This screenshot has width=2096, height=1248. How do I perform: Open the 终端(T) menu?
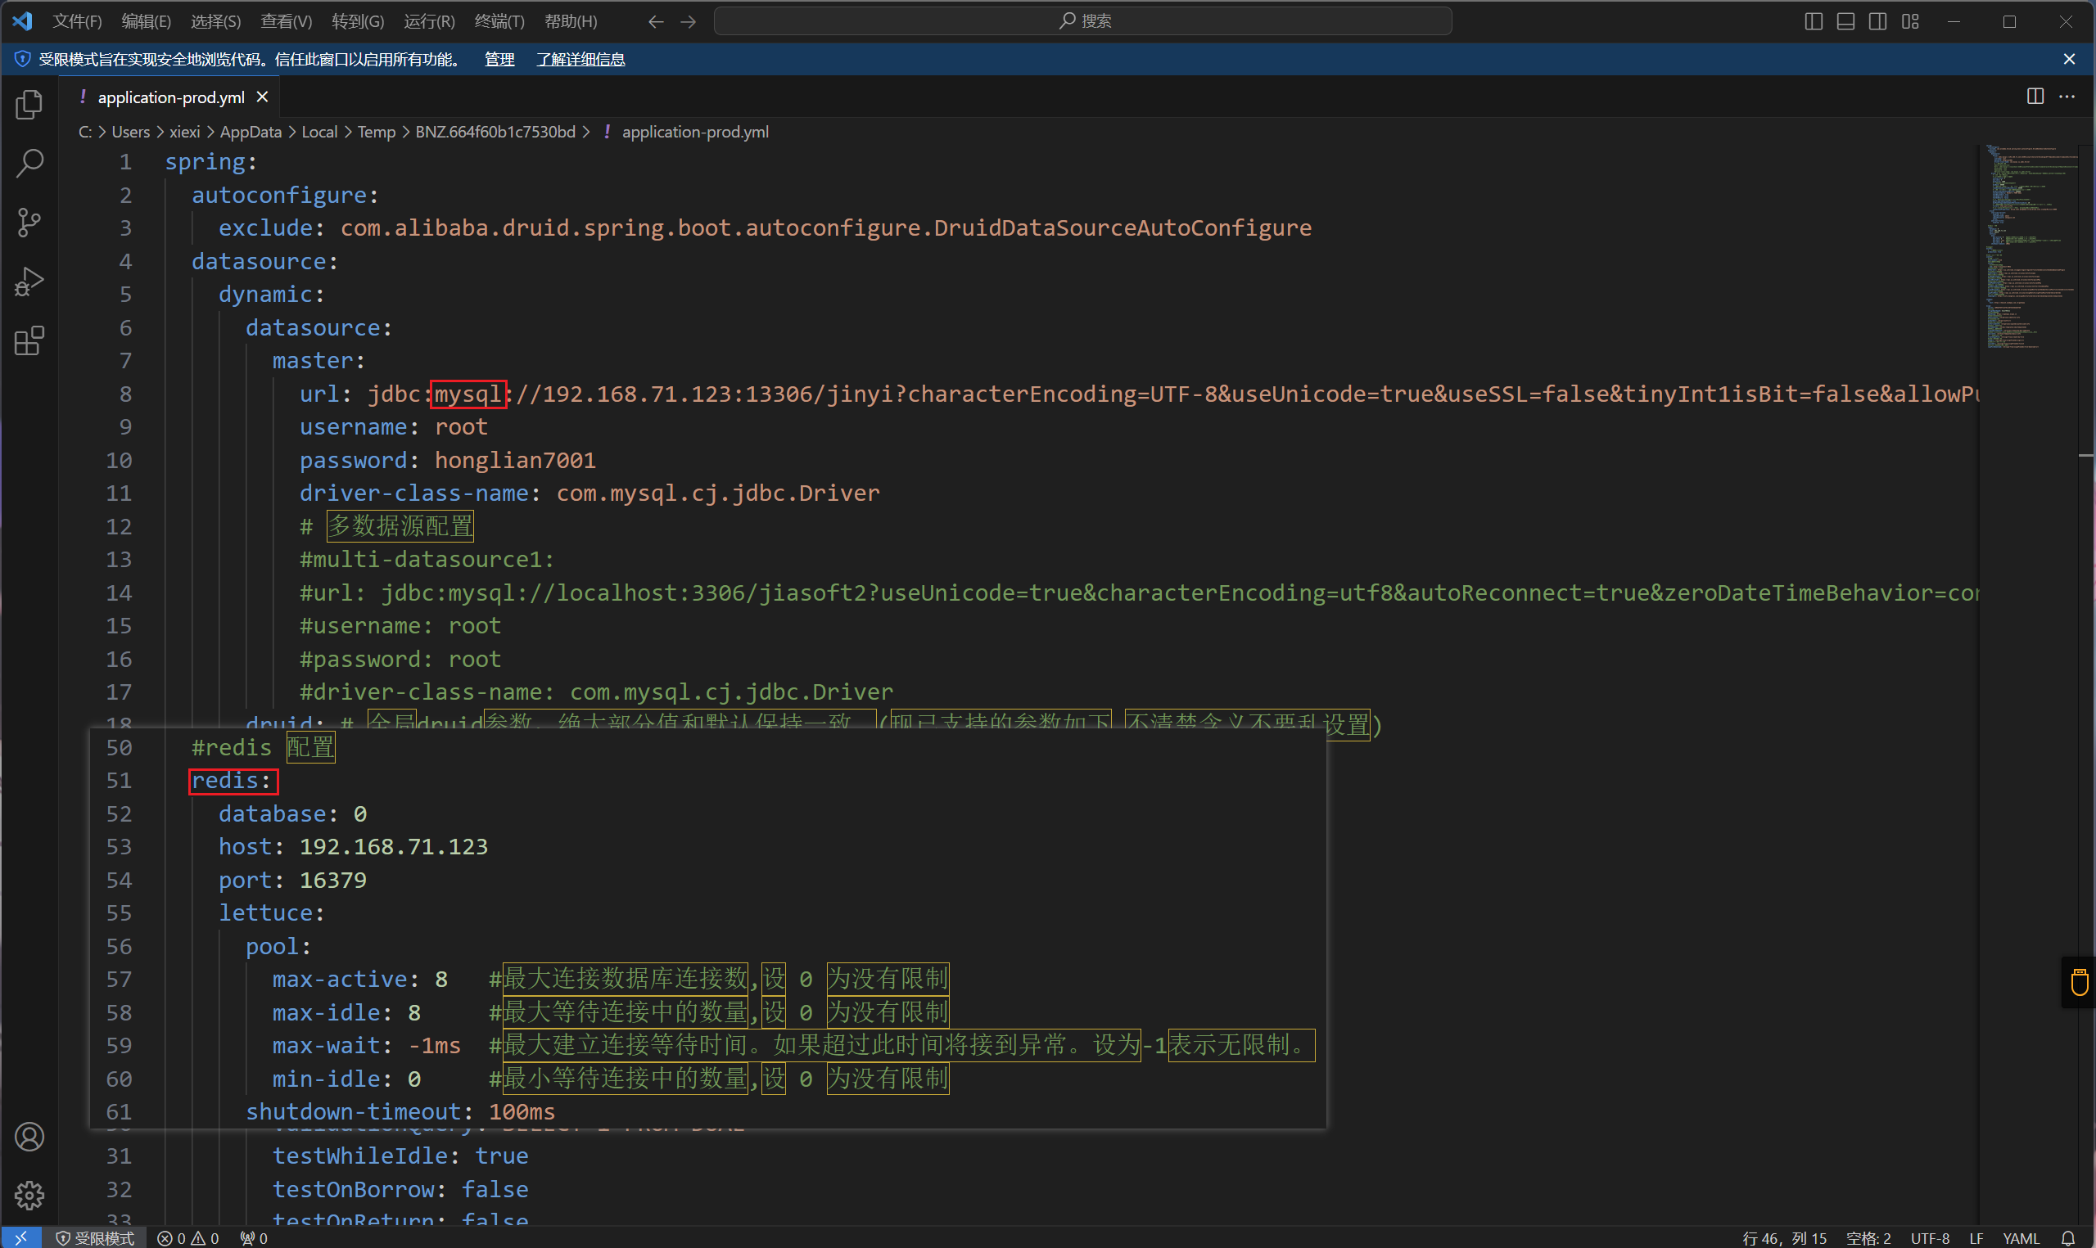(499, 21)
